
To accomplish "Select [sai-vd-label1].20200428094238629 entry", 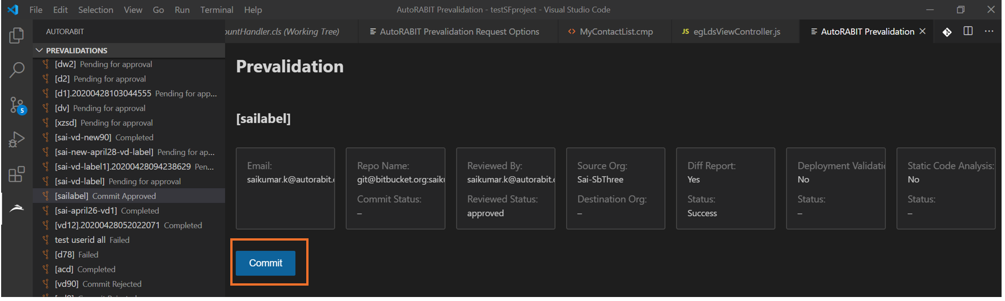I will (x=129, y=166).
